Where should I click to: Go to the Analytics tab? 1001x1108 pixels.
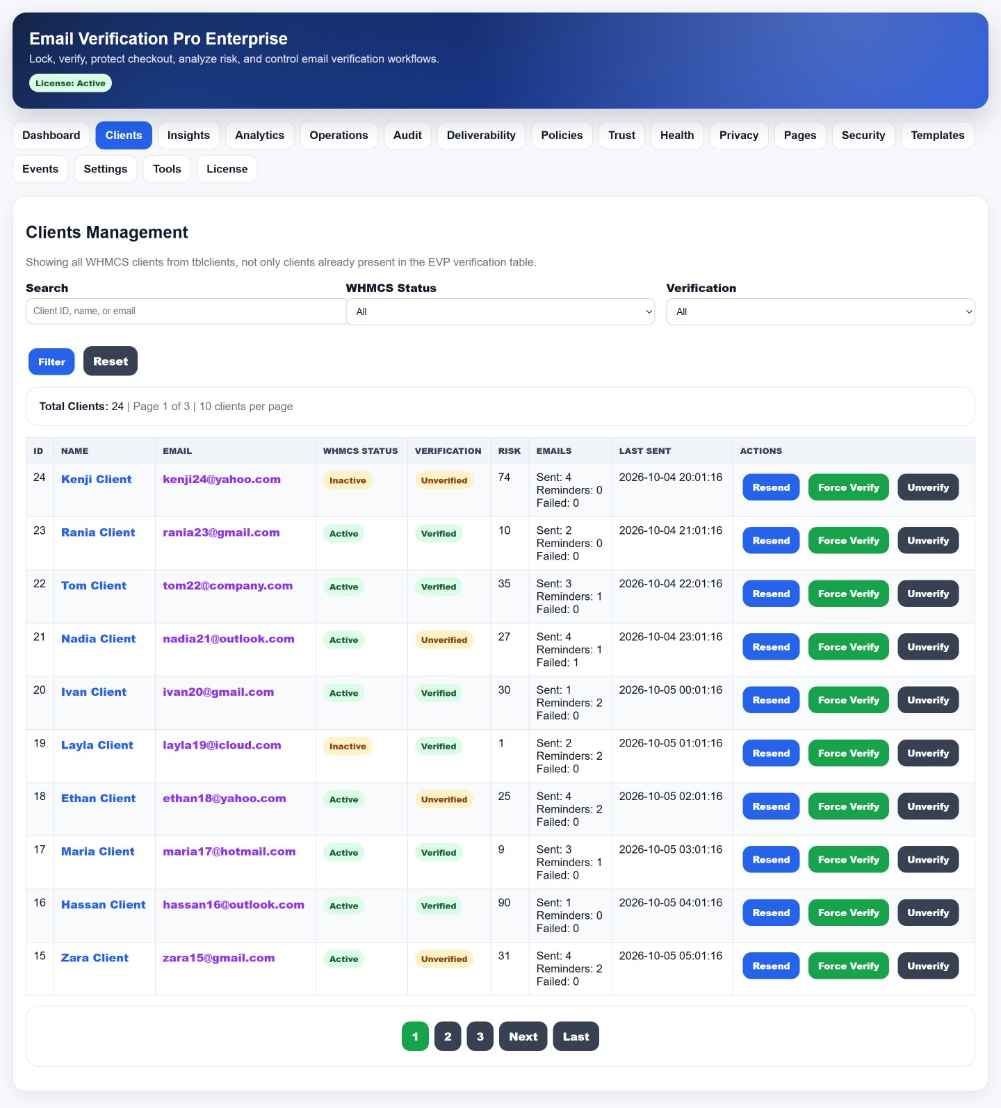pyautogui.click(x=259, y=135)
